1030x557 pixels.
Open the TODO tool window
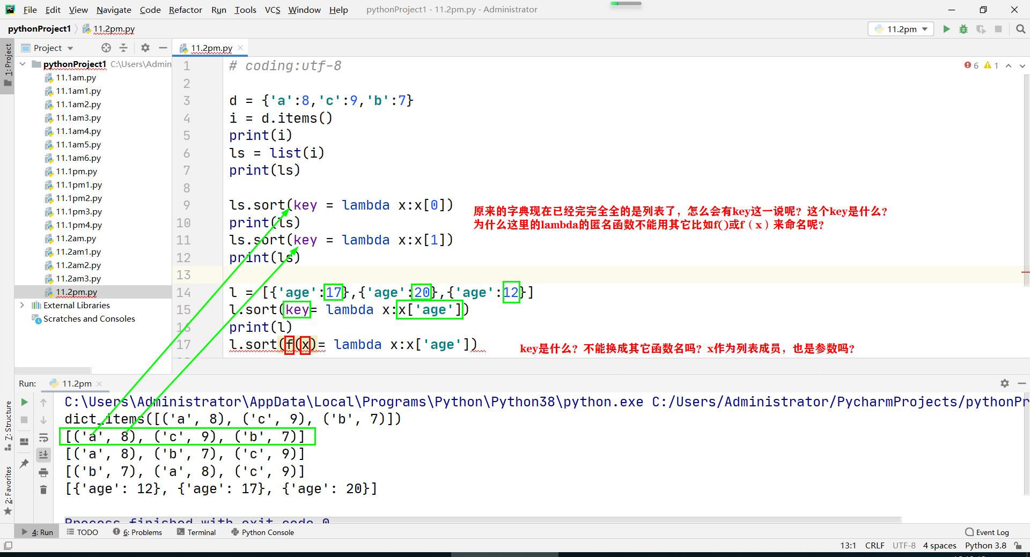click(x=82, y=532)
